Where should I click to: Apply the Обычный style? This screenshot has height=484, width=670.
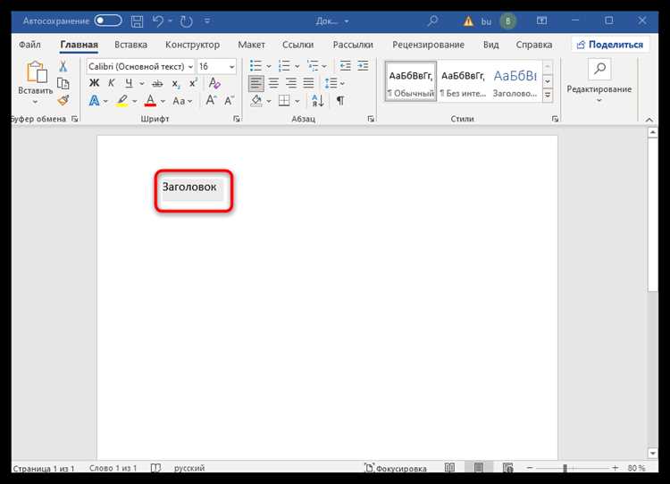click(411, 81)
